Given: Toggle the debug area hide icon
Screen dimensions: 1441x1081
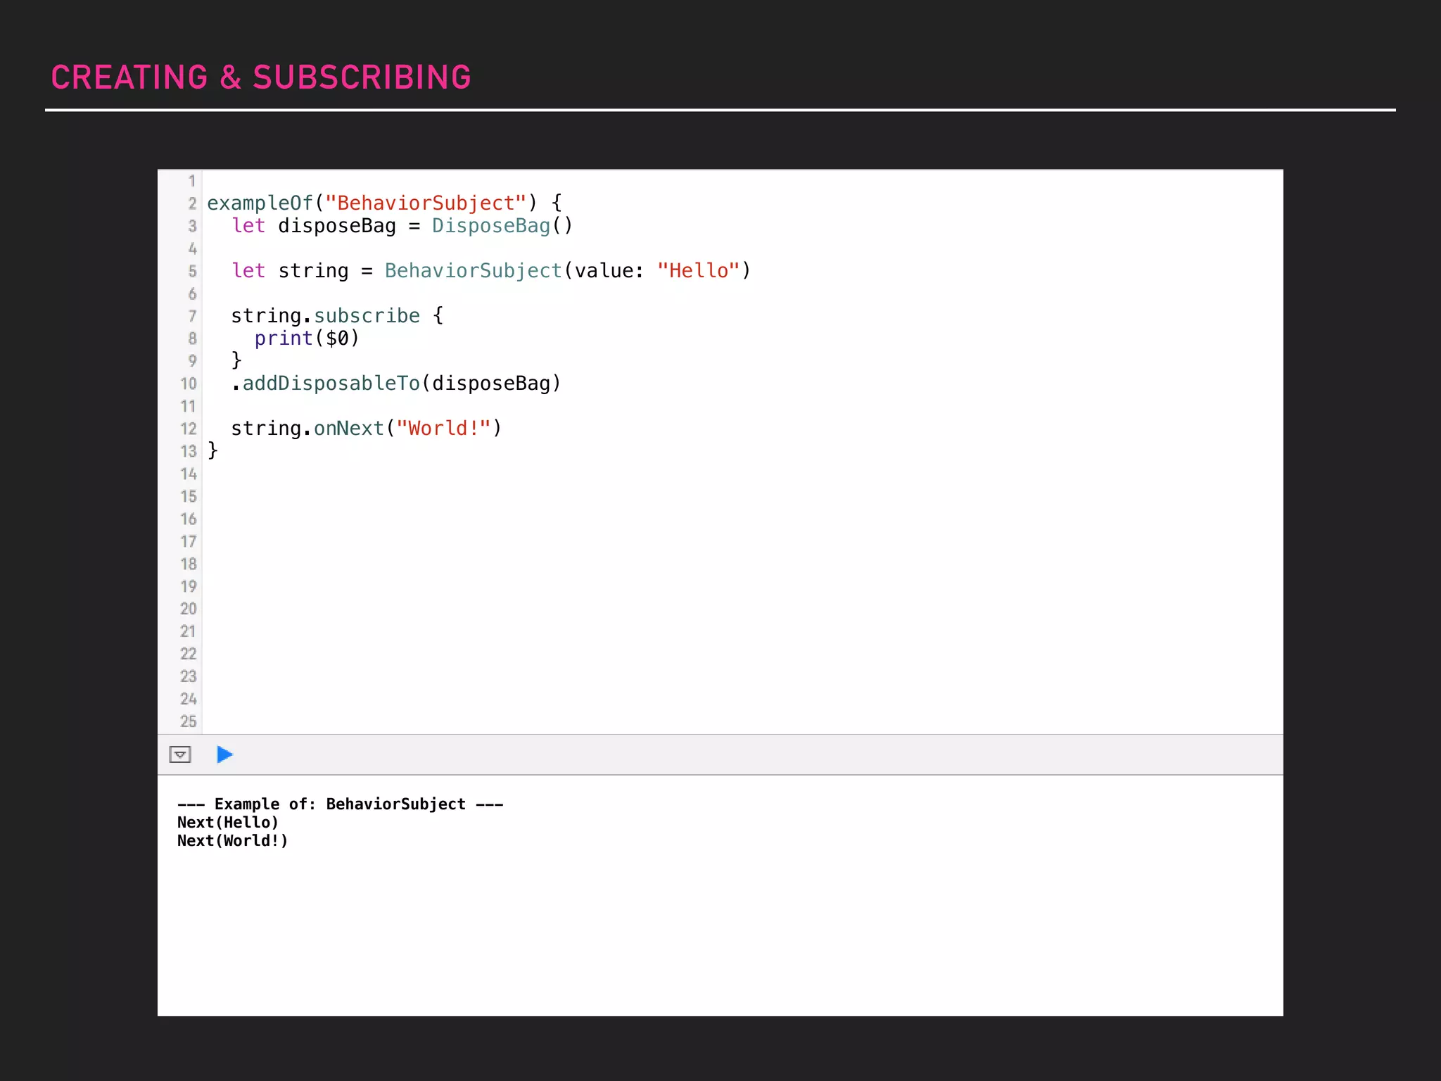Looking at the screenshot, I should point(180,754).
